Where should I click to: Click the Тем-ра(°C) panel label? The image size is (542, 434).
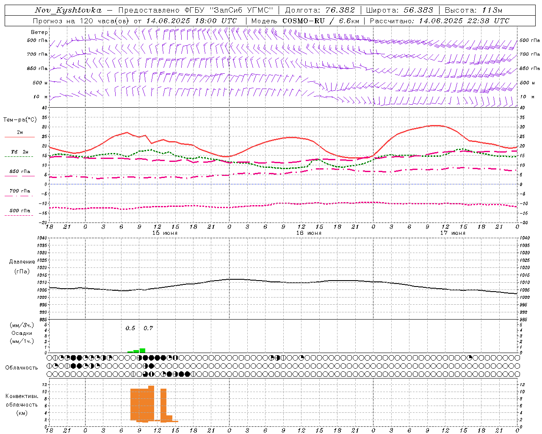20,120
